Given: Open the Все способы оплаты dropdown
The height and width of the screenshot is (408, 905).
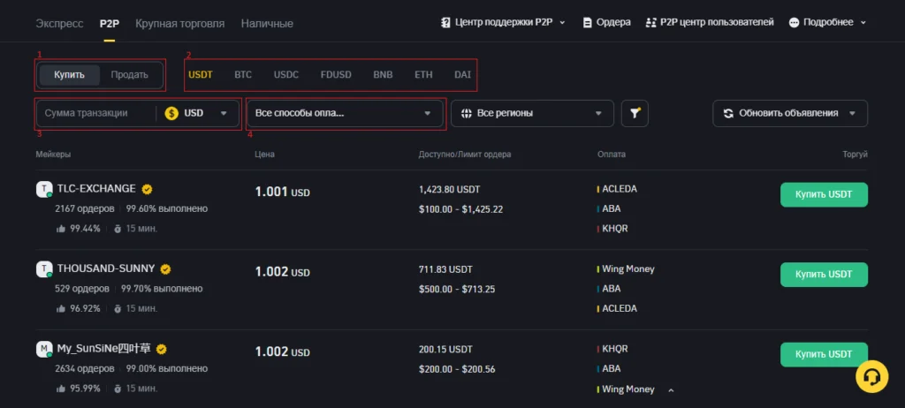Looking at the screenshot, I should (345, 113).
